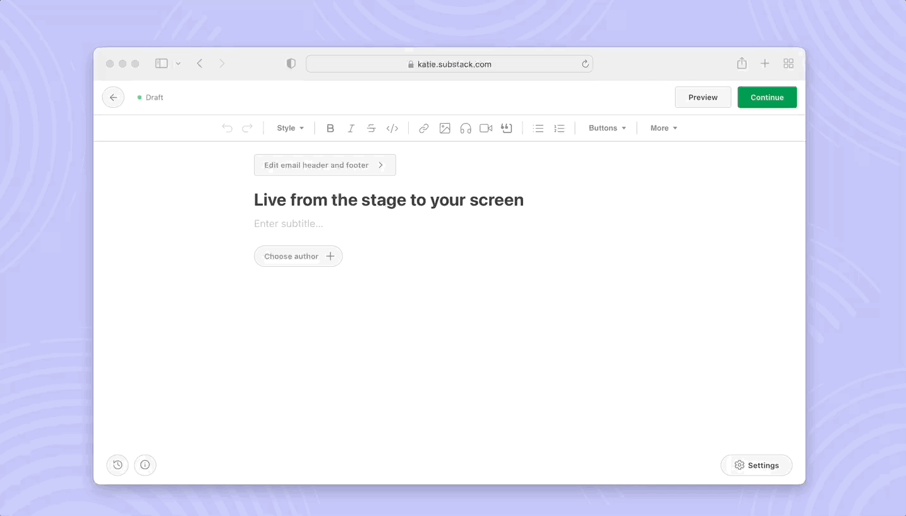Open version history with the clock icon

(x=117, y=465)
